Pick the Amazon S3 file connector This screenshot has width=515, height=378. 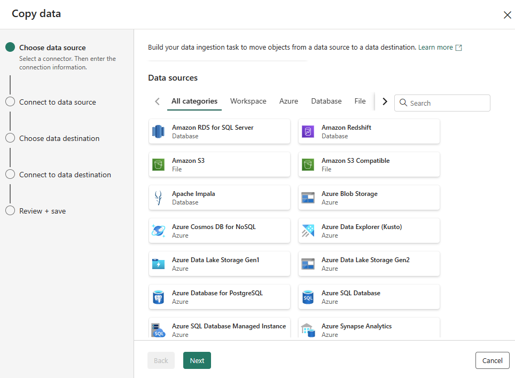(219, 164)
